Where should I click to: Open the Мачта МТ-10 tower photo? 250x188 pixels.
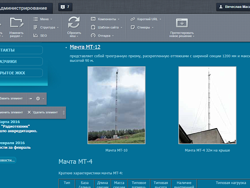[x=117, y=105]
